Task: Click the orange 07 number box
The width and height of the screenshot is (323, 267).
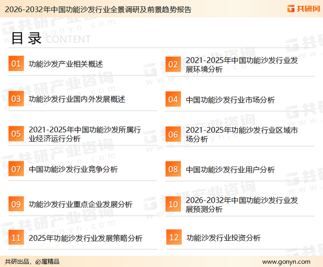Action: [x=16, y=169]
